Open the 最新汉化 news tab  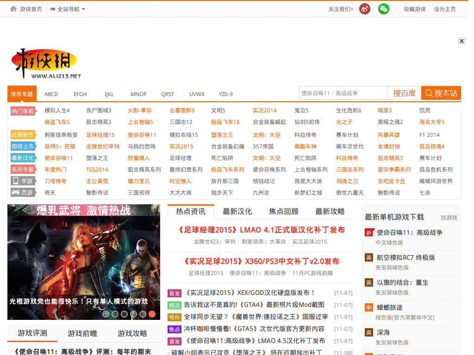[x=237, y=212]
